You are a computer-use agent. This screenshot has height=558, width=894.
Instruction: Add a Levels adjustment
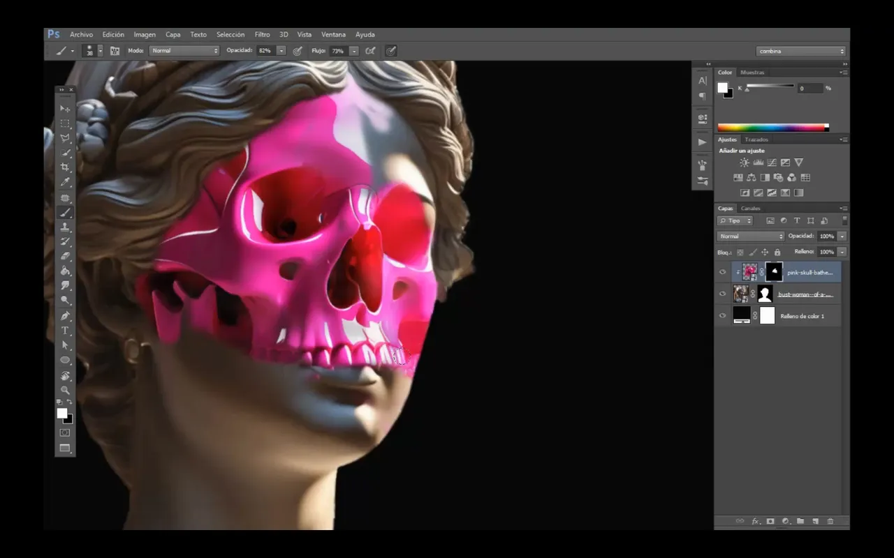click(x=758, y=163)
